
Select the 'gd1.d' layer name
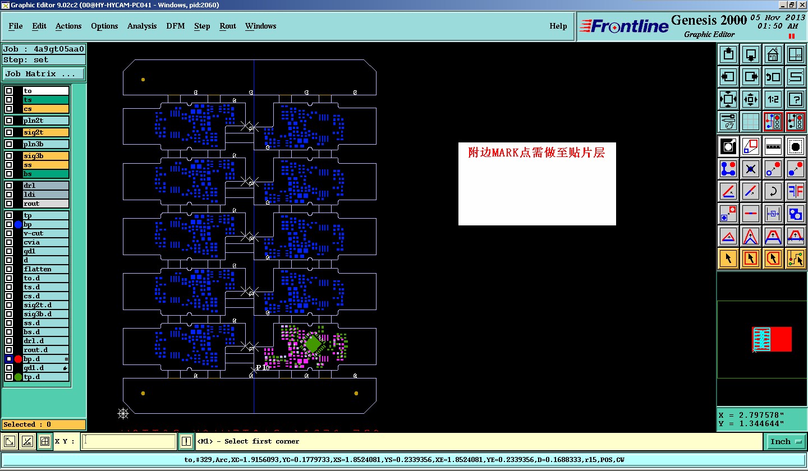[x=46, y=368]
